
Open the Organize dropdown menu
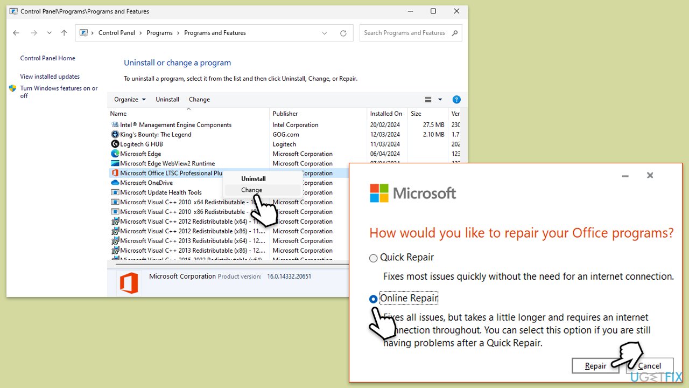tap(130, 99)
